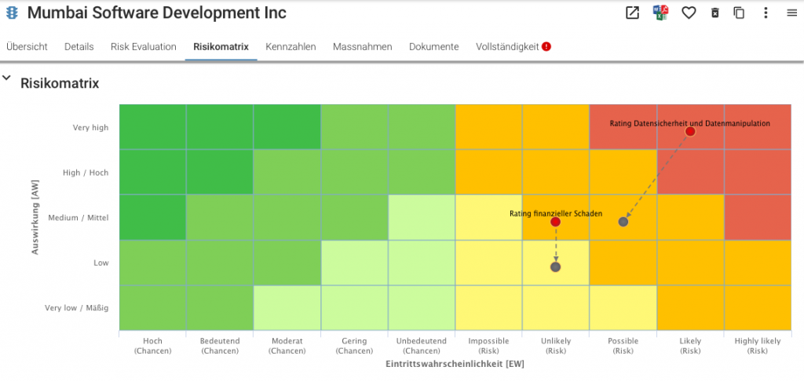Open the Risk Evaluation tab
804x381 pixels.
(x=144, y=46)
